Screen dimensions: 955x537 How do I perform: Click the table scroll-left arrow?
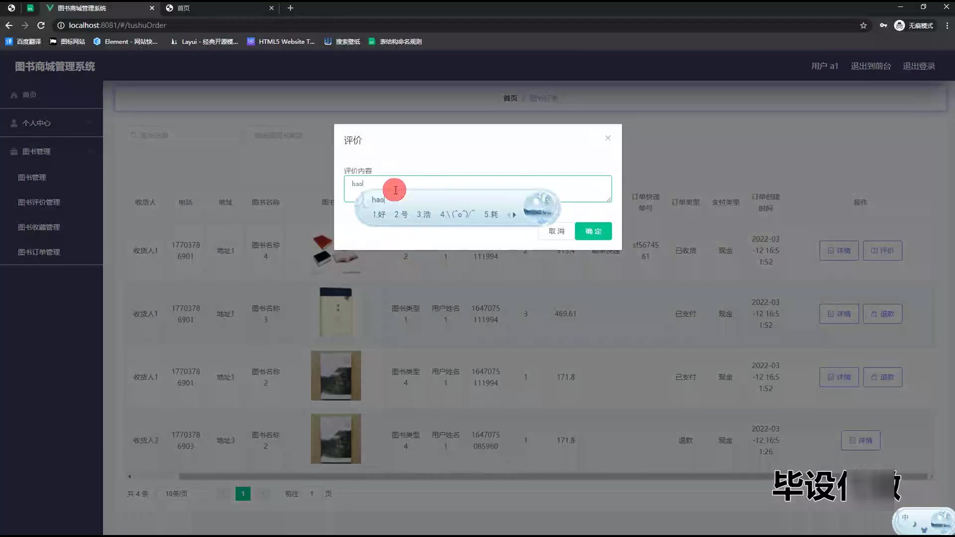[129, 476]
